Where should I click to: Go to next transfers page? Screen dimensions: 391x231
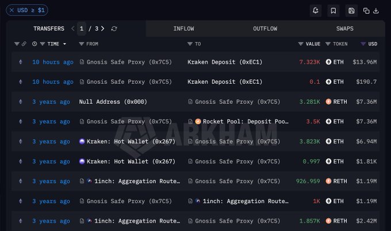[x=102, y=29]
